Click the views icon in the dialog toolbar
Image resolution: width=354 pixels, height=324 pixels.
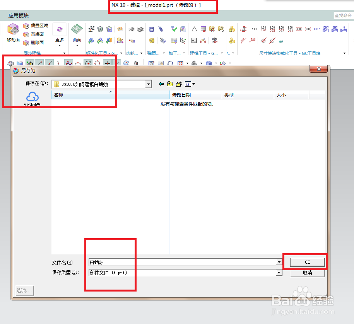[x=189, y=84]
